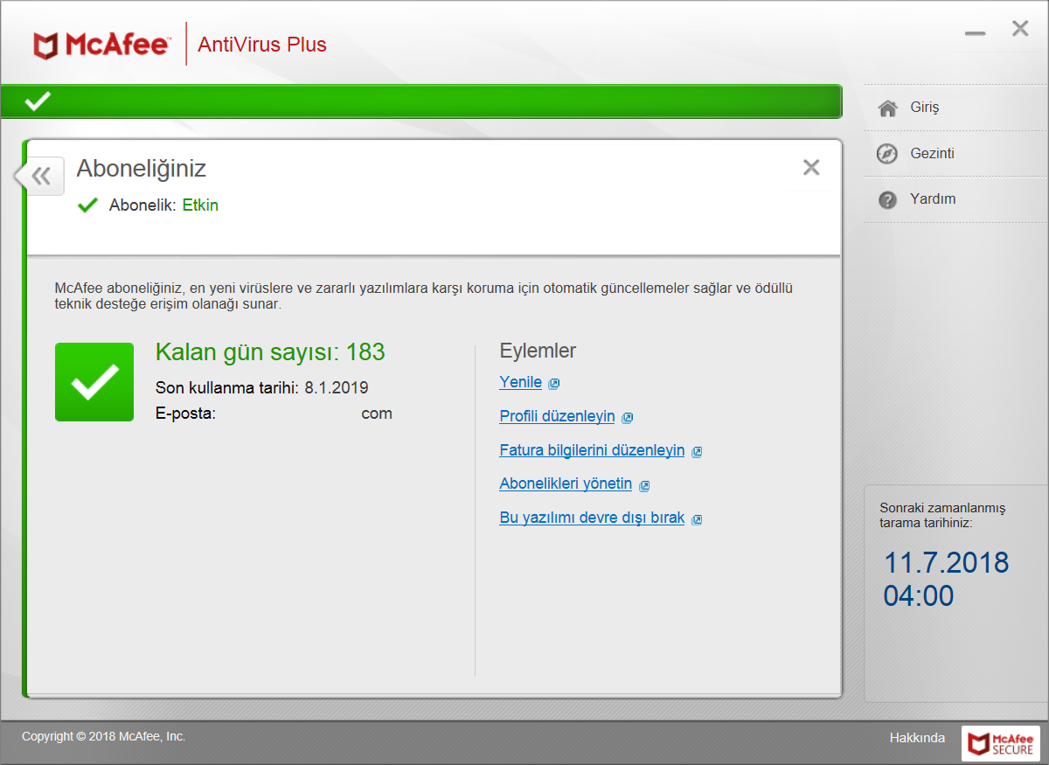Click the scheduled scan date 11.7.2018
1049x765 pixels.
tap(946, 562)
